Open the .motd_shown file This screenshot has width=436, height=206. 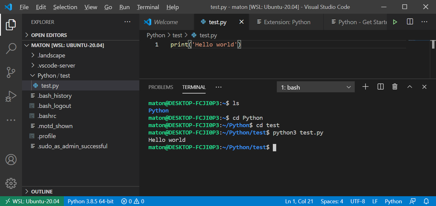pyautogui.click(x=81, y=126)
